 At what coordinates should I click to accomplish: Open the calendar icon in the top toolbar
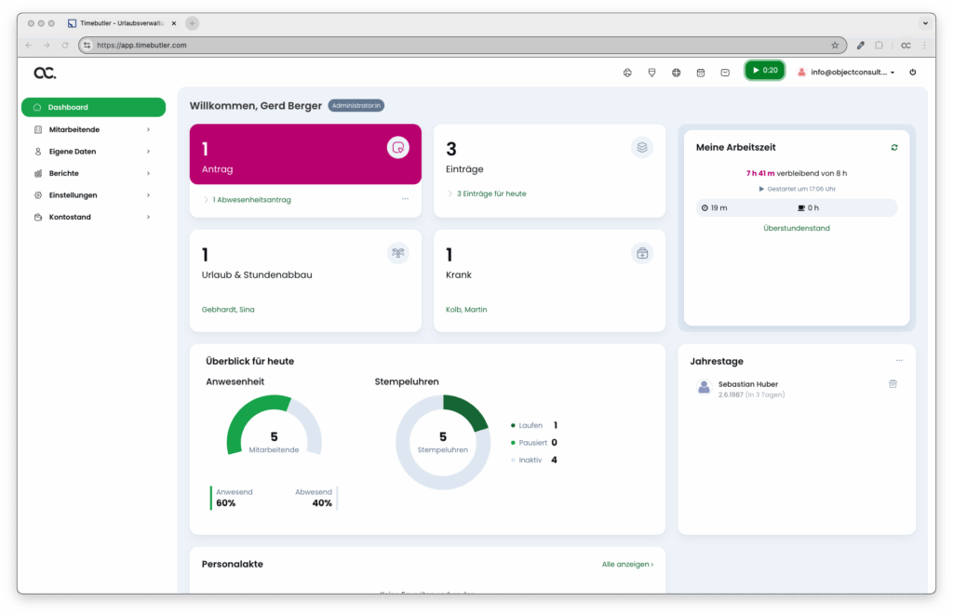click(700, 73)
